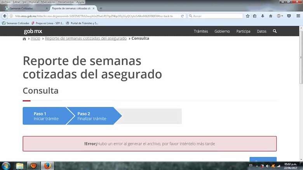Click the home icon in the breadcrumb
This screenshot has width=303, height=170.
pyautogui.click(x=25, y=39)
